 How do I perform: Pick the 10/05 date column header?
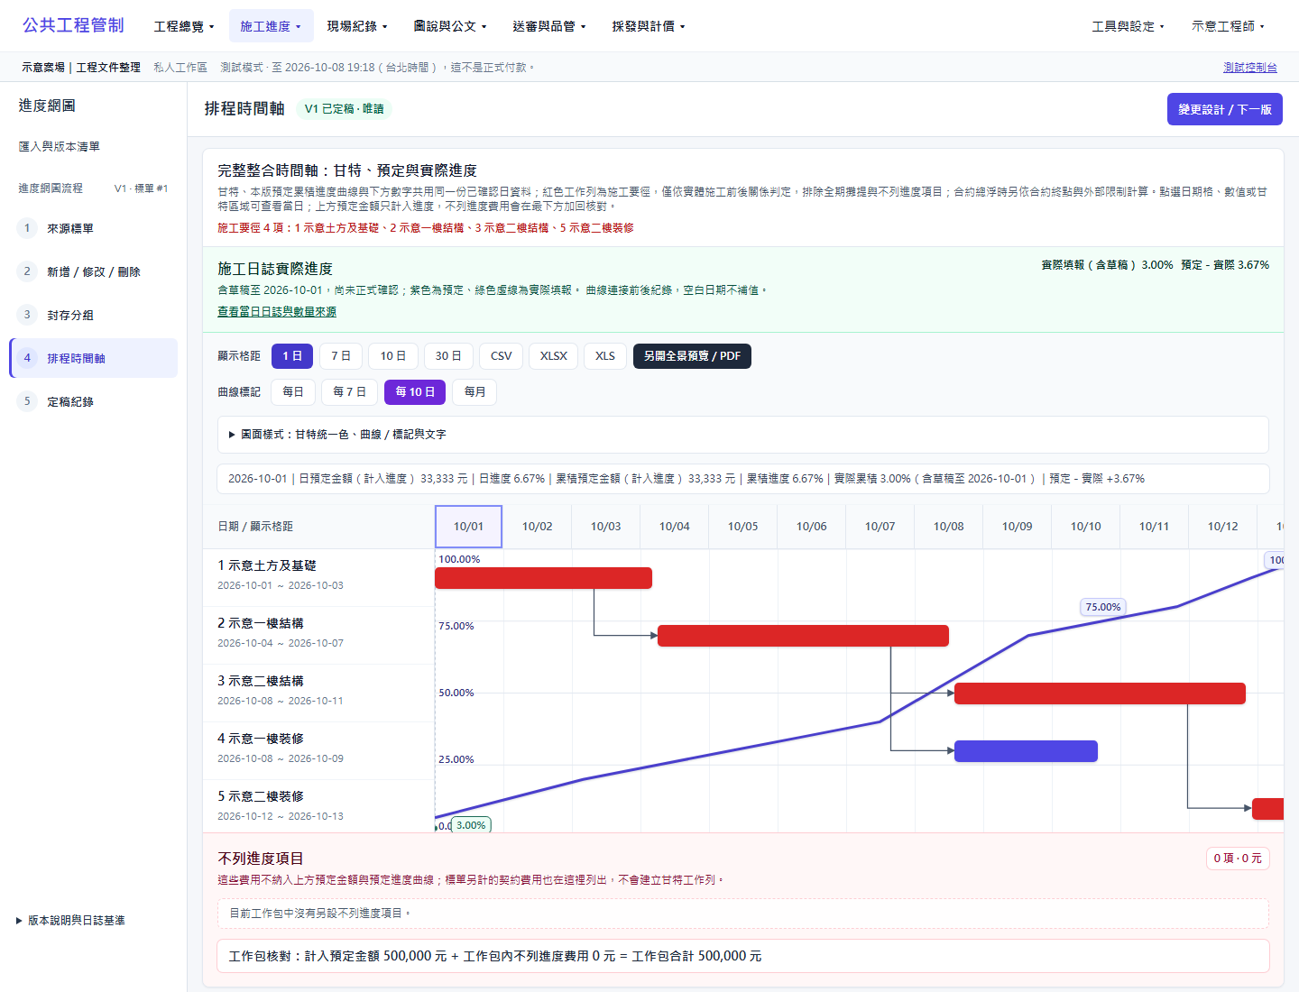(x=743, y=527)
